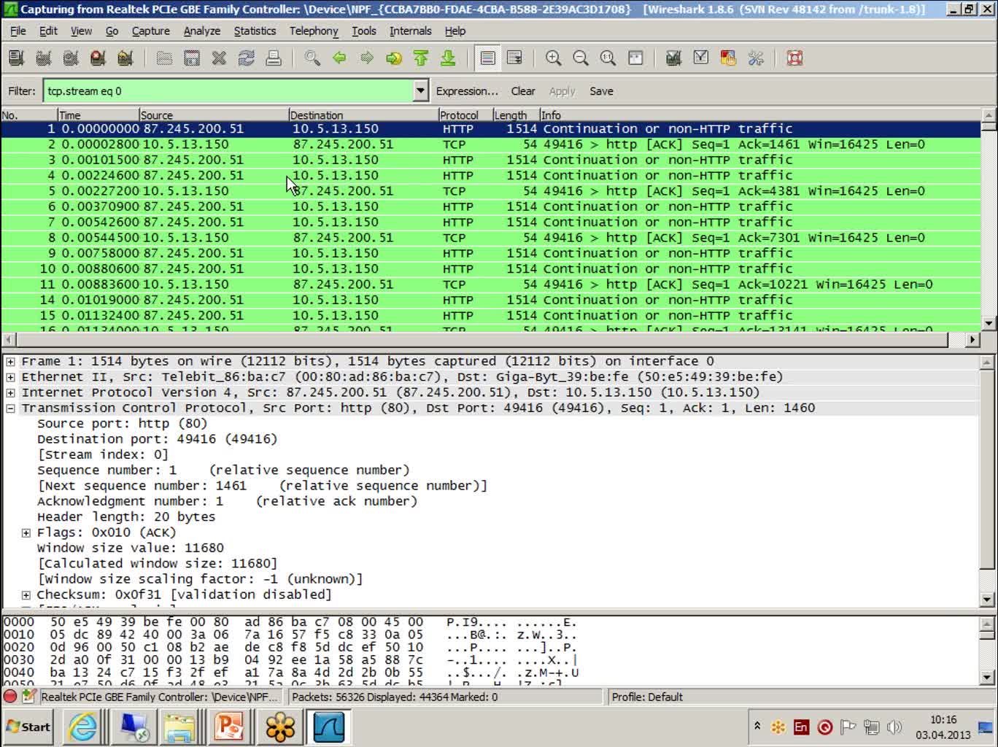Edit display filters toolbar icon
The image size is (998, 747).
coord(701,58)
